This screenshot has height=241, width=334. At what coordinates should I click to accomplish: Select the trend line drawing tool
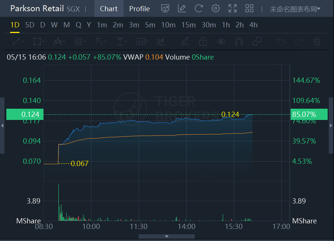16,42
